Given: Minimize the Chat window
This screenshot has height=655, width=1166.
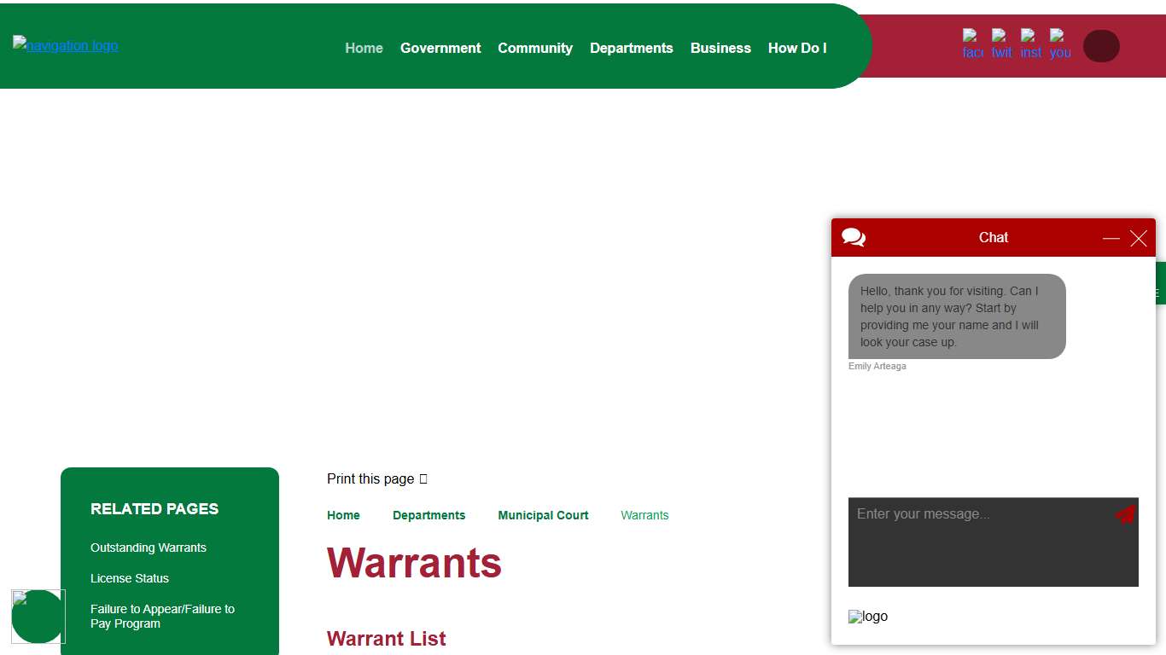Looking at the screenshot, I should coord(1111,239).
